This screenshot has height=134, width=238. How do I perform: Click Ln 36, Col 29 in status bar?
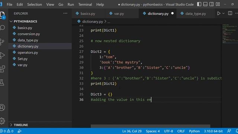[x=132, y=131]
